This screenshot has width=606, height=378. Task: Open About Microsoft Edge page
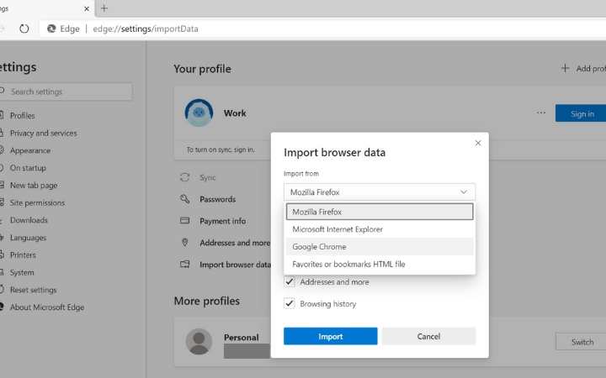[47, 307]
